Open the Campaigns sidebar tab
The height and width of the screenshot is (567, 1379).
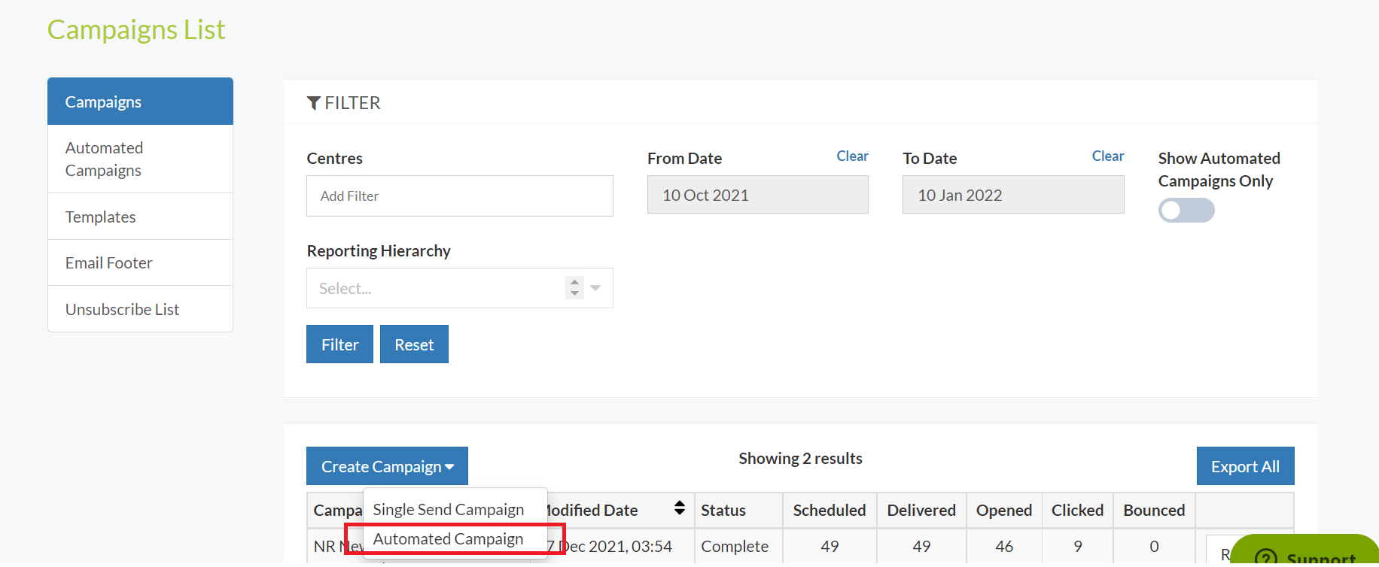coord(140,102)
